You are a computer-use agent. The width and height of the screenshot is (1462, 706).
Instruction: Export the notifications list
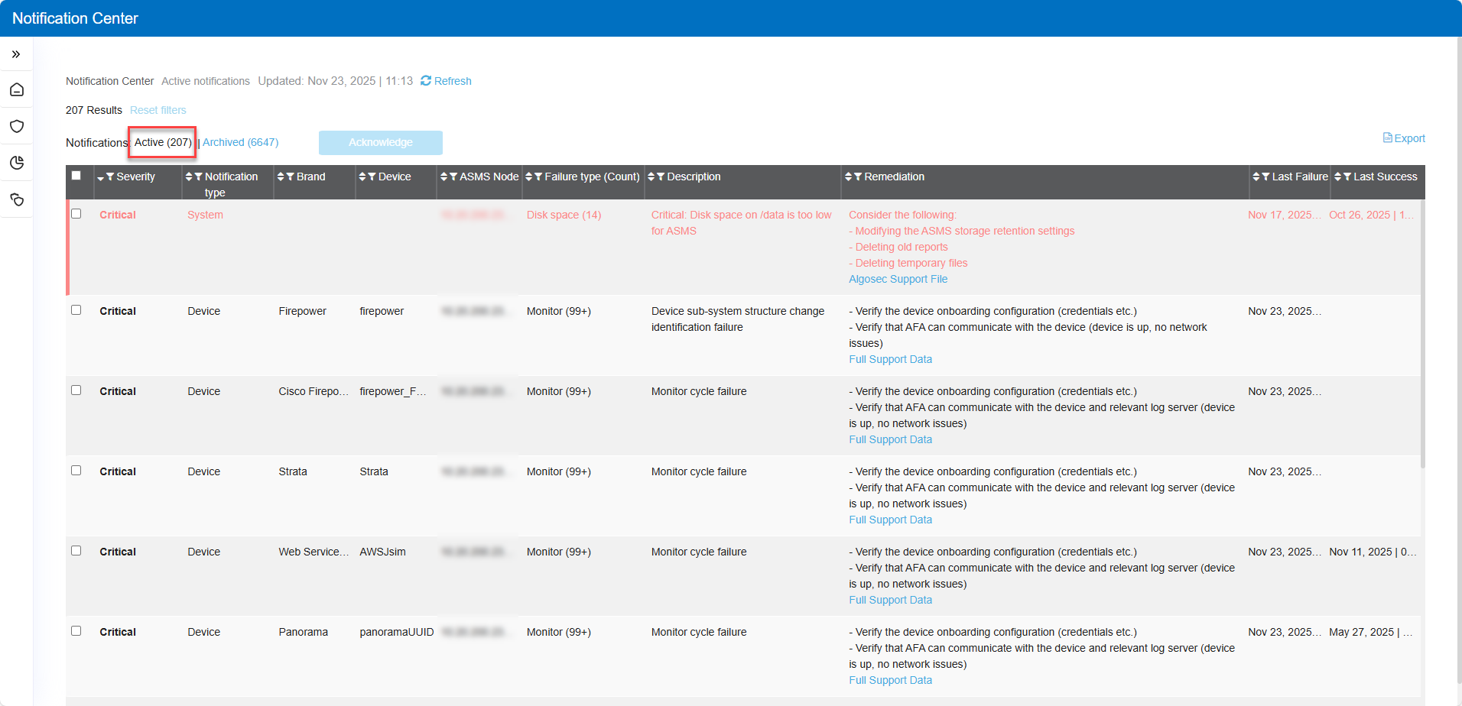pos(1404,138)
